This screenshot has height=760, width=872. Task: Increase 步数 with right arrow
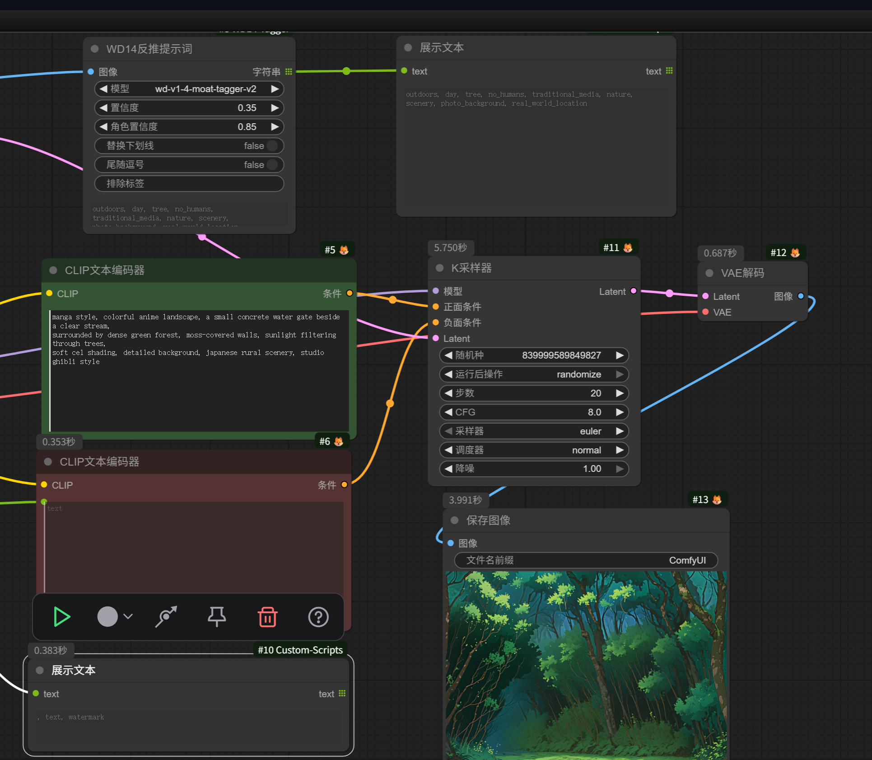pos(620,393)
